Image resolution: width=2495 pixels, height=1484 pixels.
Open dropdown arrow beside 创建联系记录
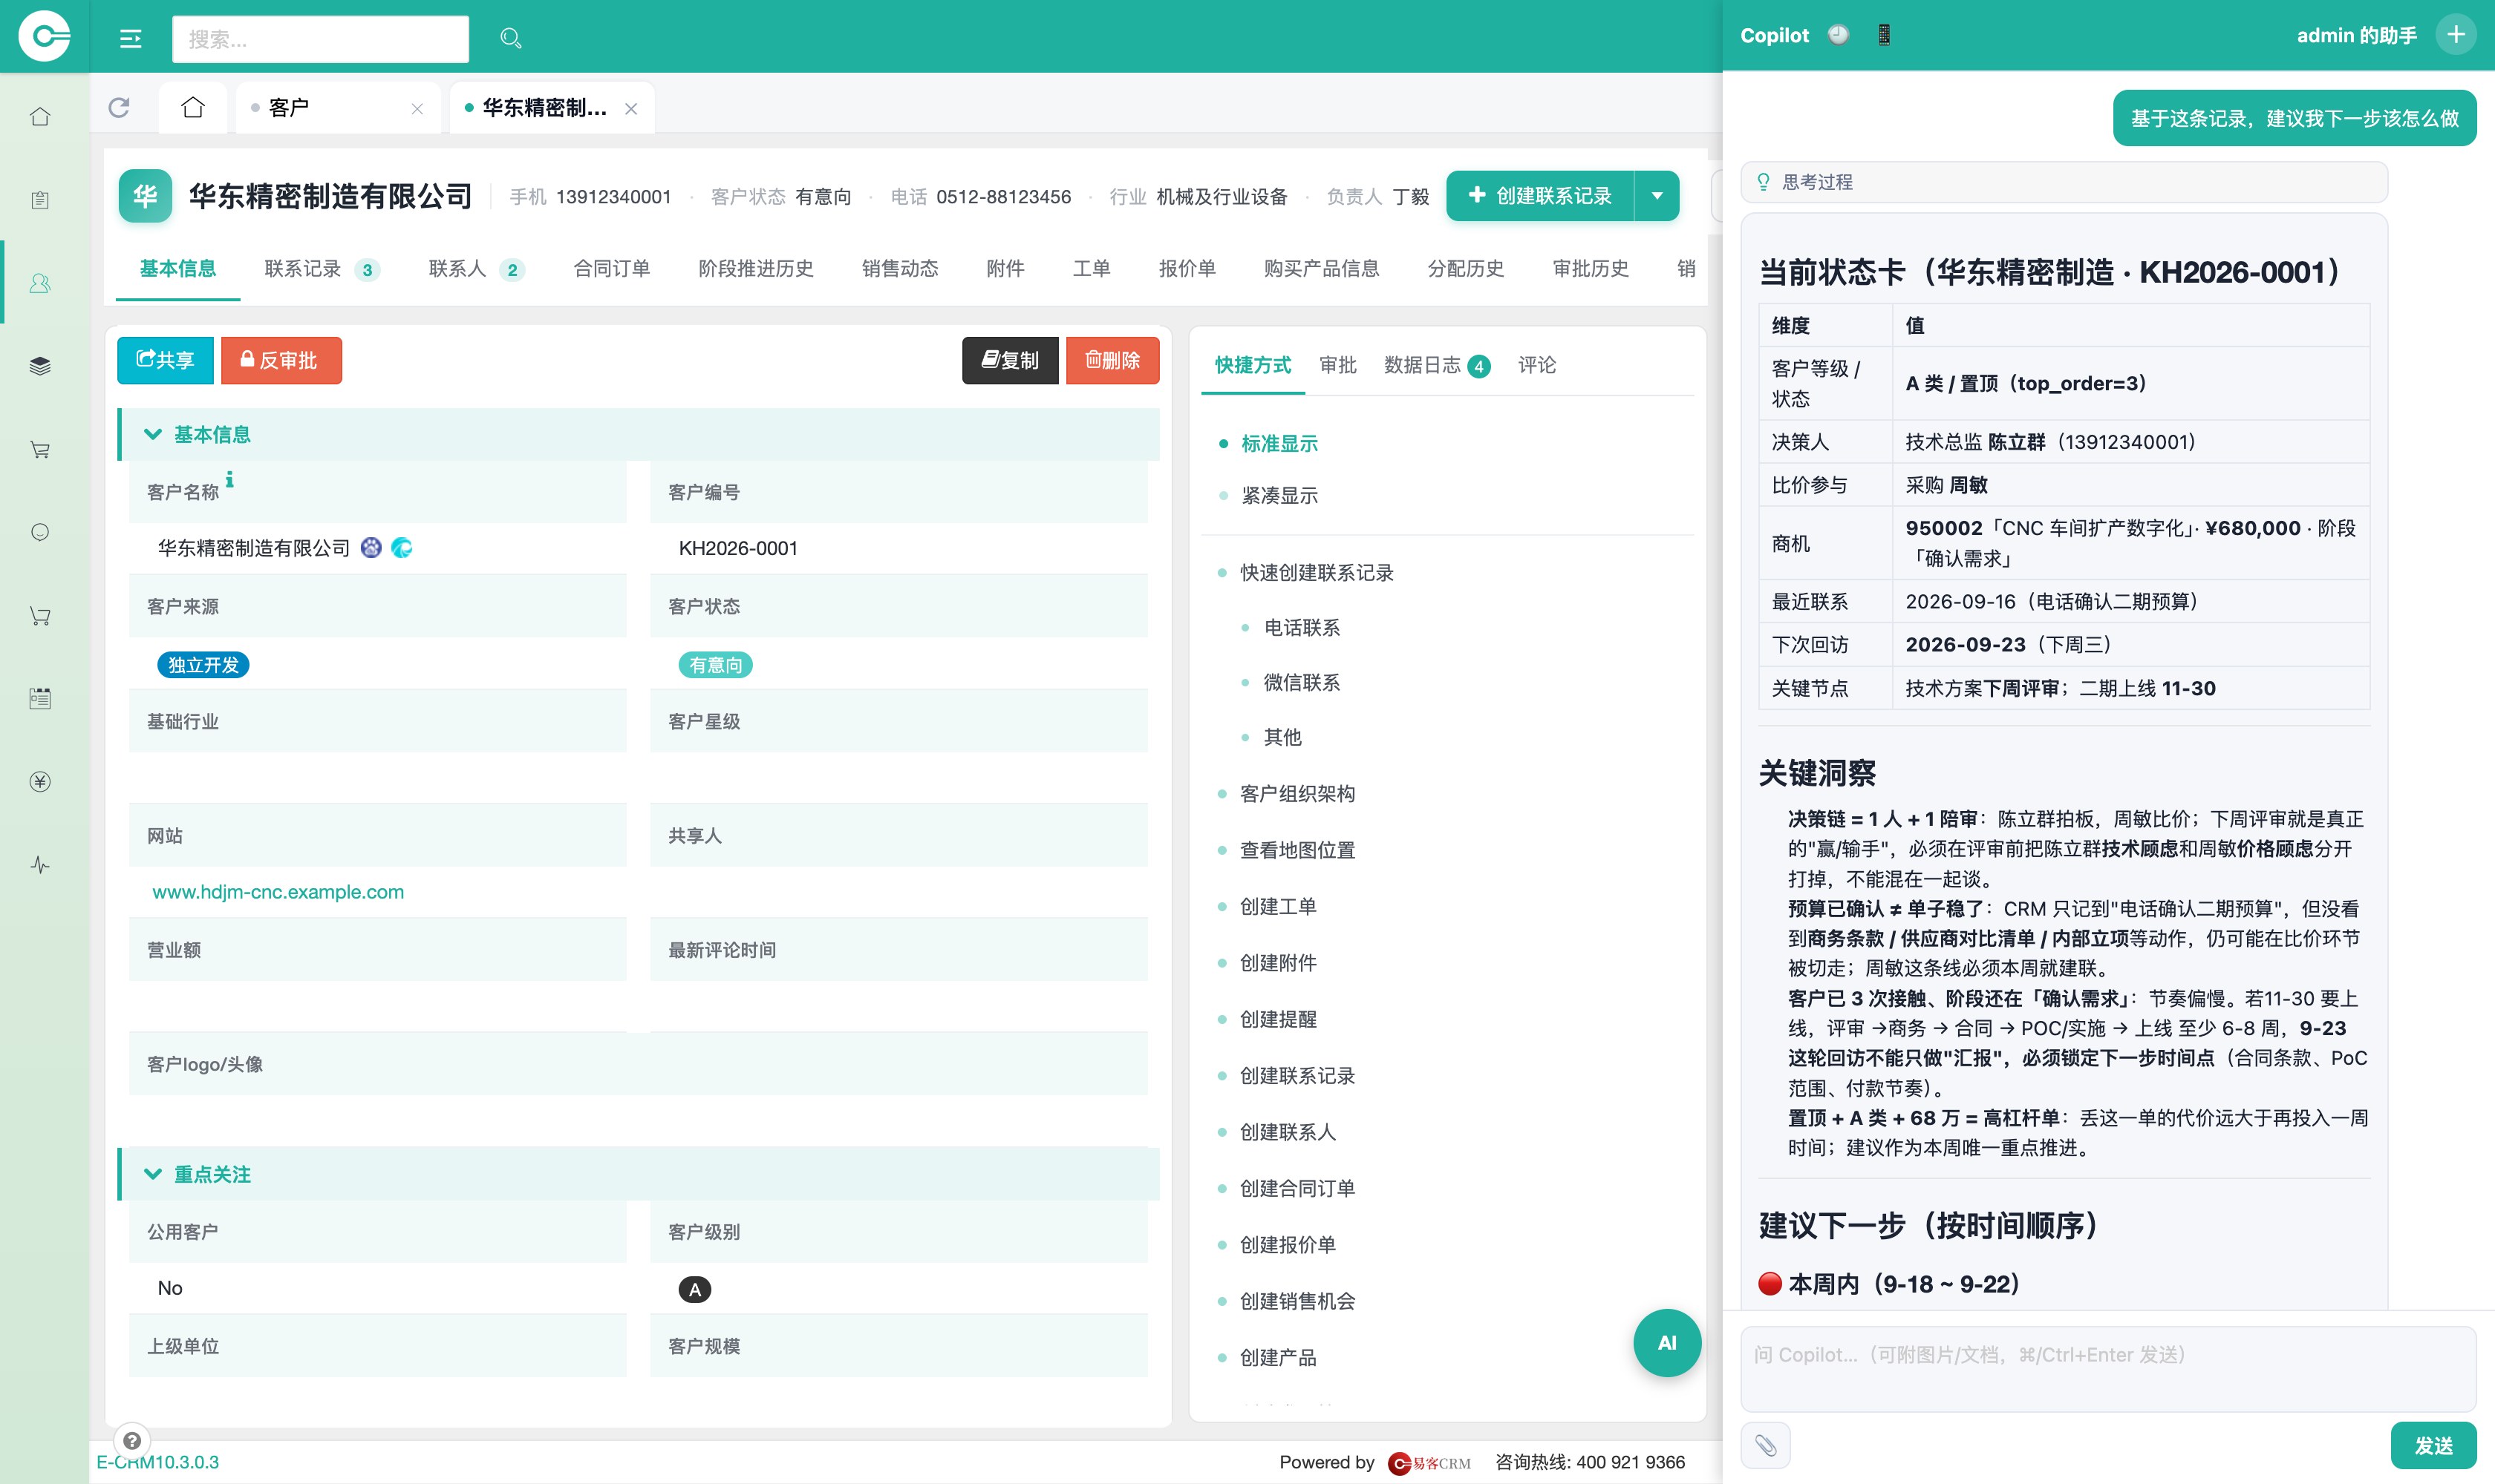coord(1657,196)
